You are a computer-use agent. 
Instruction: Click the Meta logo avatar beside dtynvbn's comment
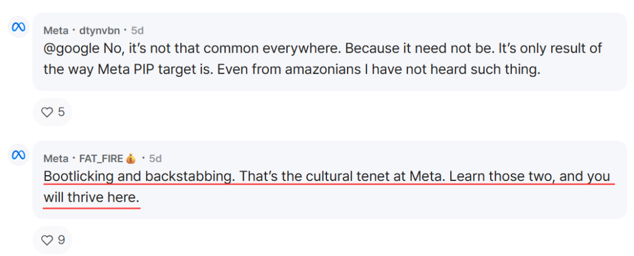click(19, 26)
